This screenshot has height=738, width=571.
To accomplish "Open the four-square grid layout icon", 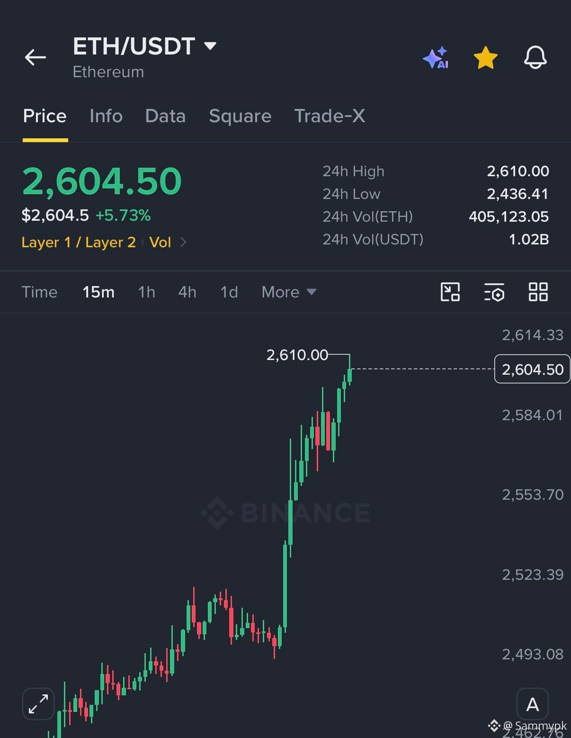I will pos(538,292).
